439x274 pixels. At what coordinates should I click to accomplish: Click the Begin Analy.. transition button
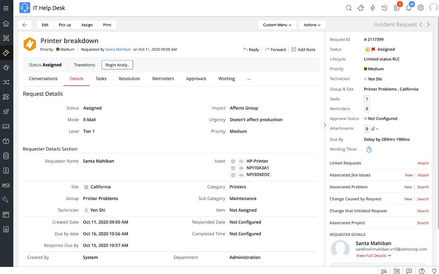(x=117, y=65)
